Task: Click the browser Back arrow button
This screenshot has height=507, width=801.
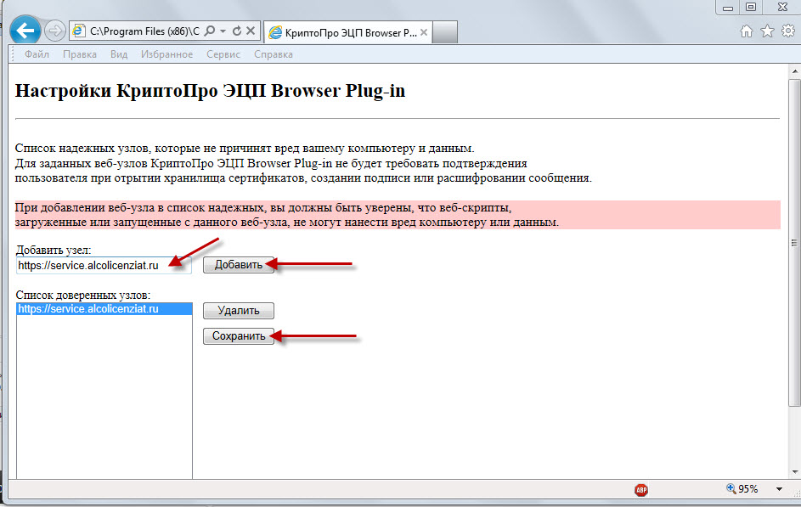Action: coord(25,31)
